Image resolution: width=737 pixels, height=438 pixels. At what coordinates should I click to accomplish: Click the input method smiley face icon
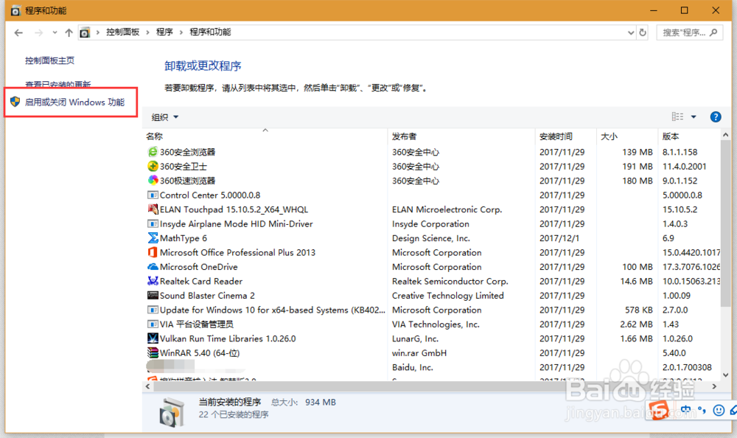(719, 410)
